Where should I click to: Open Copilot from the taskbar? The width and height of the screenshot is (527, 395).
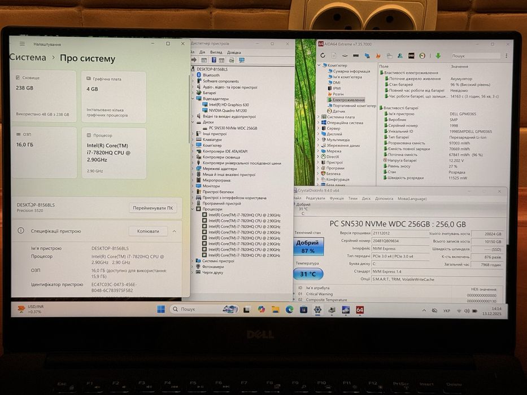[x=262, y=309]
